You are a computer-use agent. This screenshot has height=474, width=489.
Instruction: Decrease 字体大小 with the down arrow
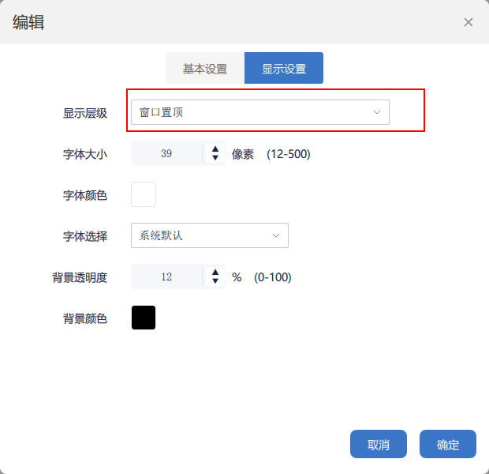click(215, 159)
